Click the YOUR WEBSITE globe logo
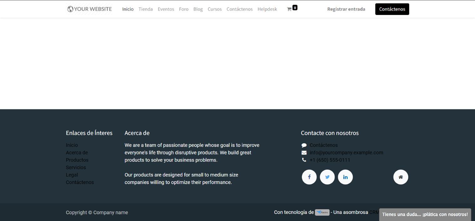The image size is (475, 221). point(89,9)
